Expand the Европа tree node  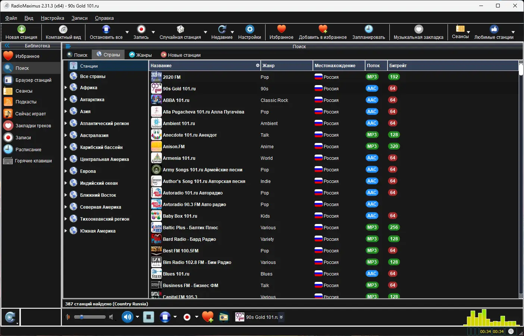[66, 171]
